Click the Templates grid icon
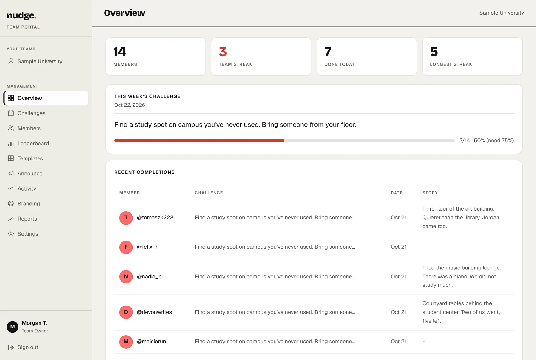Screen dimensions: 536x360 pos(11,158)
